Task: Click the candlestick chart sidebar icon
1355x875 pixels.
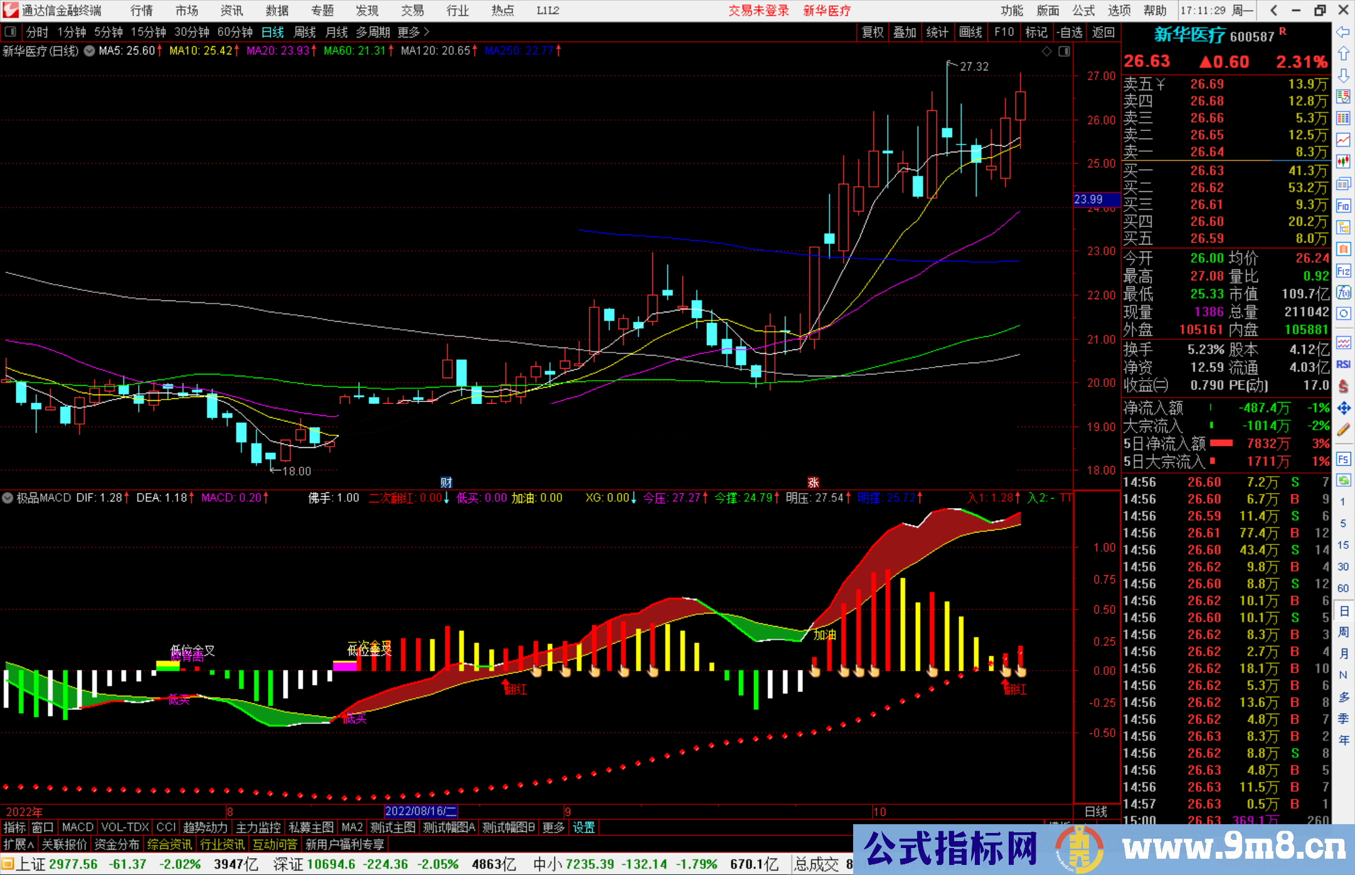Action: [1343, 161]
